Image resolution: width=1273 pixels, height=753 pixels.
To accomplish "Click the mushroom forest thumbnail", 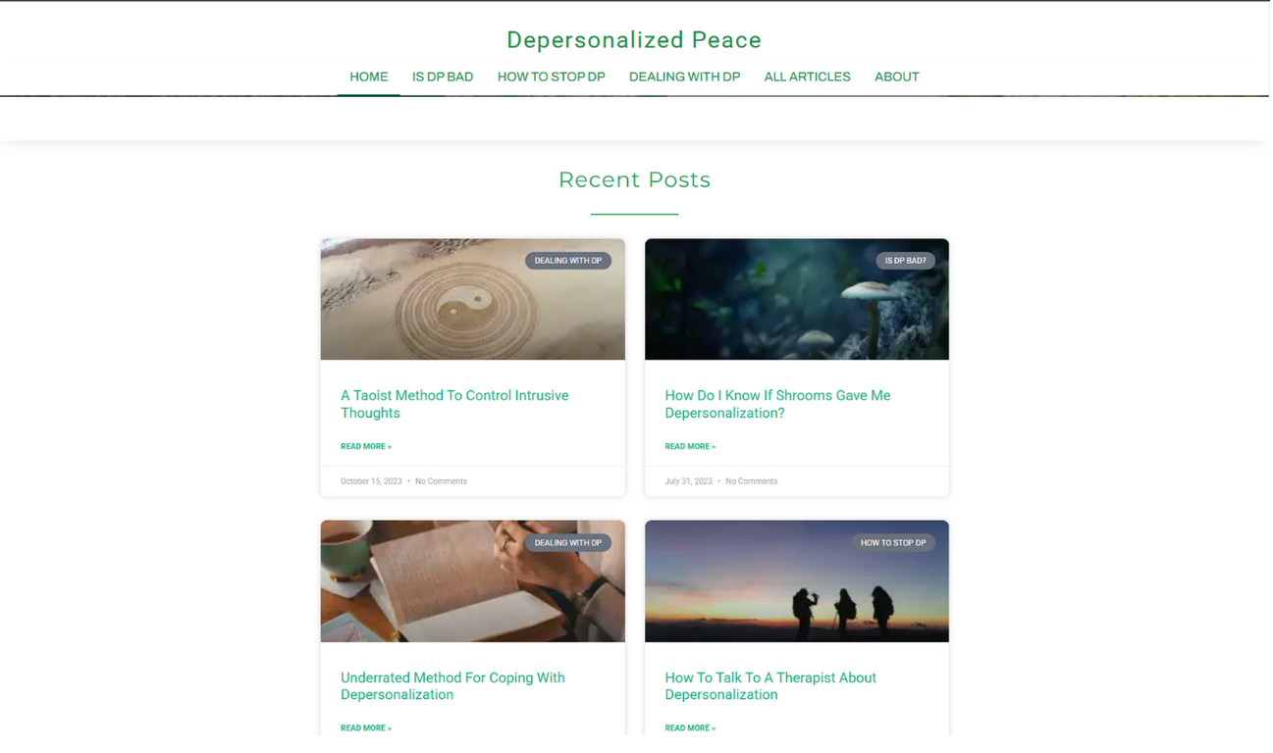I will point(798,300).
